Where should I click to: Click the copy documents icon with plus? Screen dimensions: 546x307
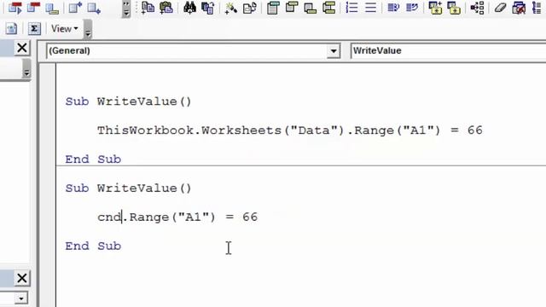pos(148,8)
